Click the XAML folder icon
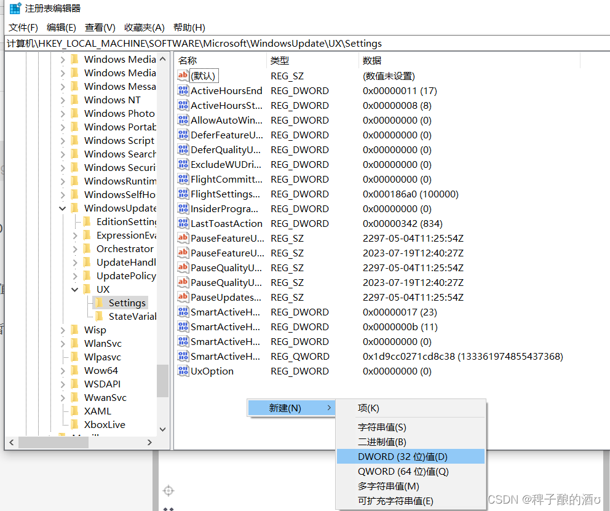610x511 pixels. pos(75,411)
